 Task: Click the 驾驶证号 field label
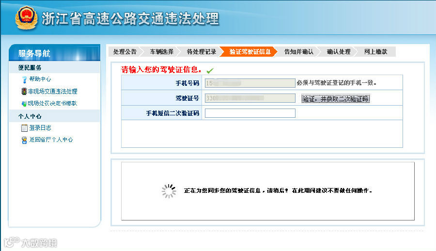(187, 98)
